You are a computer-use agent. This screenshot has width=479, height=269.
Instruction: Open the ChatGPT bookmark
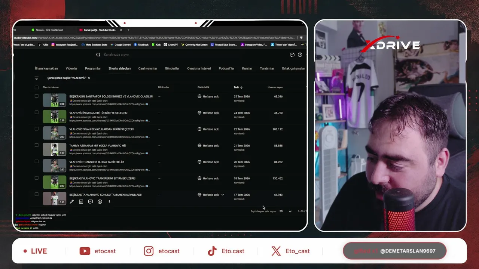tap(171, 44)
